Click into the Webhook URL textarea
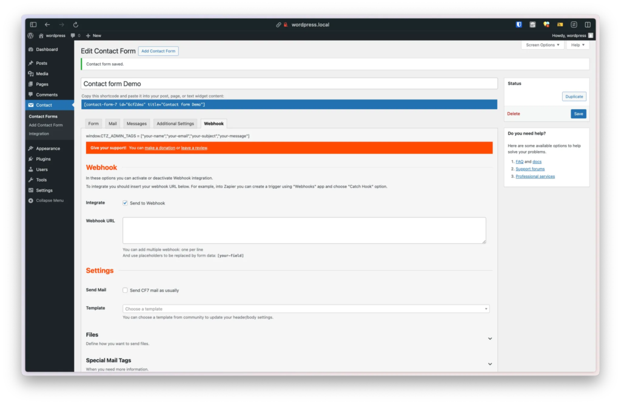 point(304,230)
